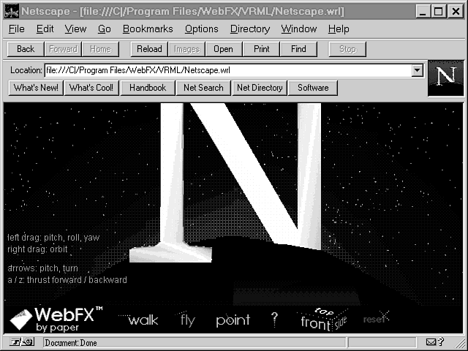Screen dimensions: 468x351
Task: Click the security key icon in status bar
Action: [x=23, y=341]
